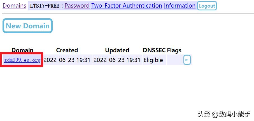Click the Created column header
Screen dimensions: 254x121
(67, 50)
